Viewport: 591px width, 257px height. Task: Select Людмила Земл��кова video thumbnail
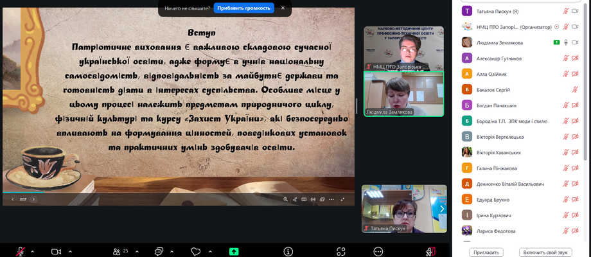point(404,94)
